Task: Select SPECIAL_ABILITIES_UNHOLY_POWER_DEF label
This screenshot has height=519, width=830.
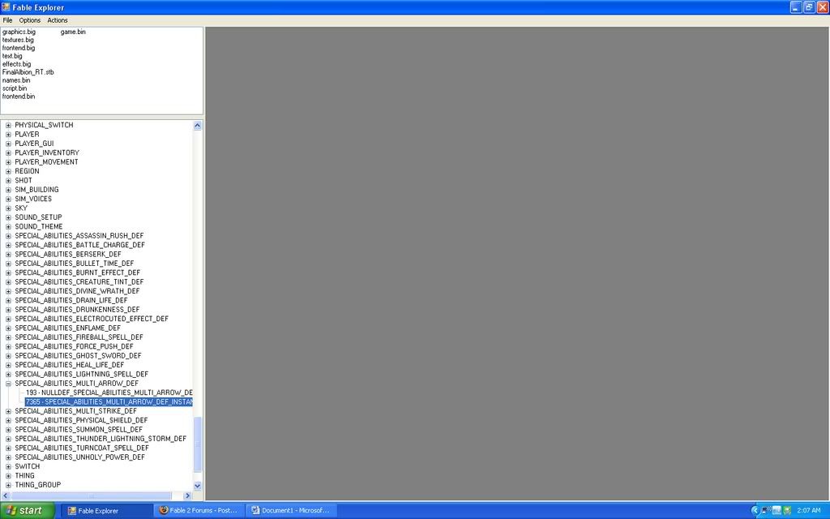Action: pyautogui.click(x=79, y=457)
